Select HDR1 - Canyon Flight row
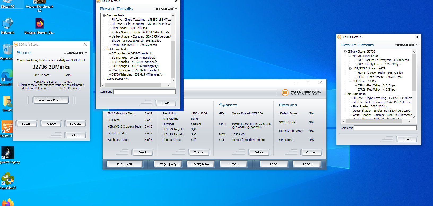The width and height of the screenshot is (433, 206). 380,73
